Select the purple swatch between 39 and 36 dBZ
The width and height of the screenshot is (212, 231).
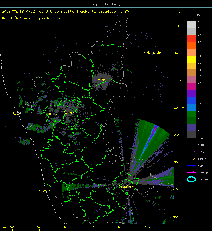pyautogui.click(x=191, y=94)
